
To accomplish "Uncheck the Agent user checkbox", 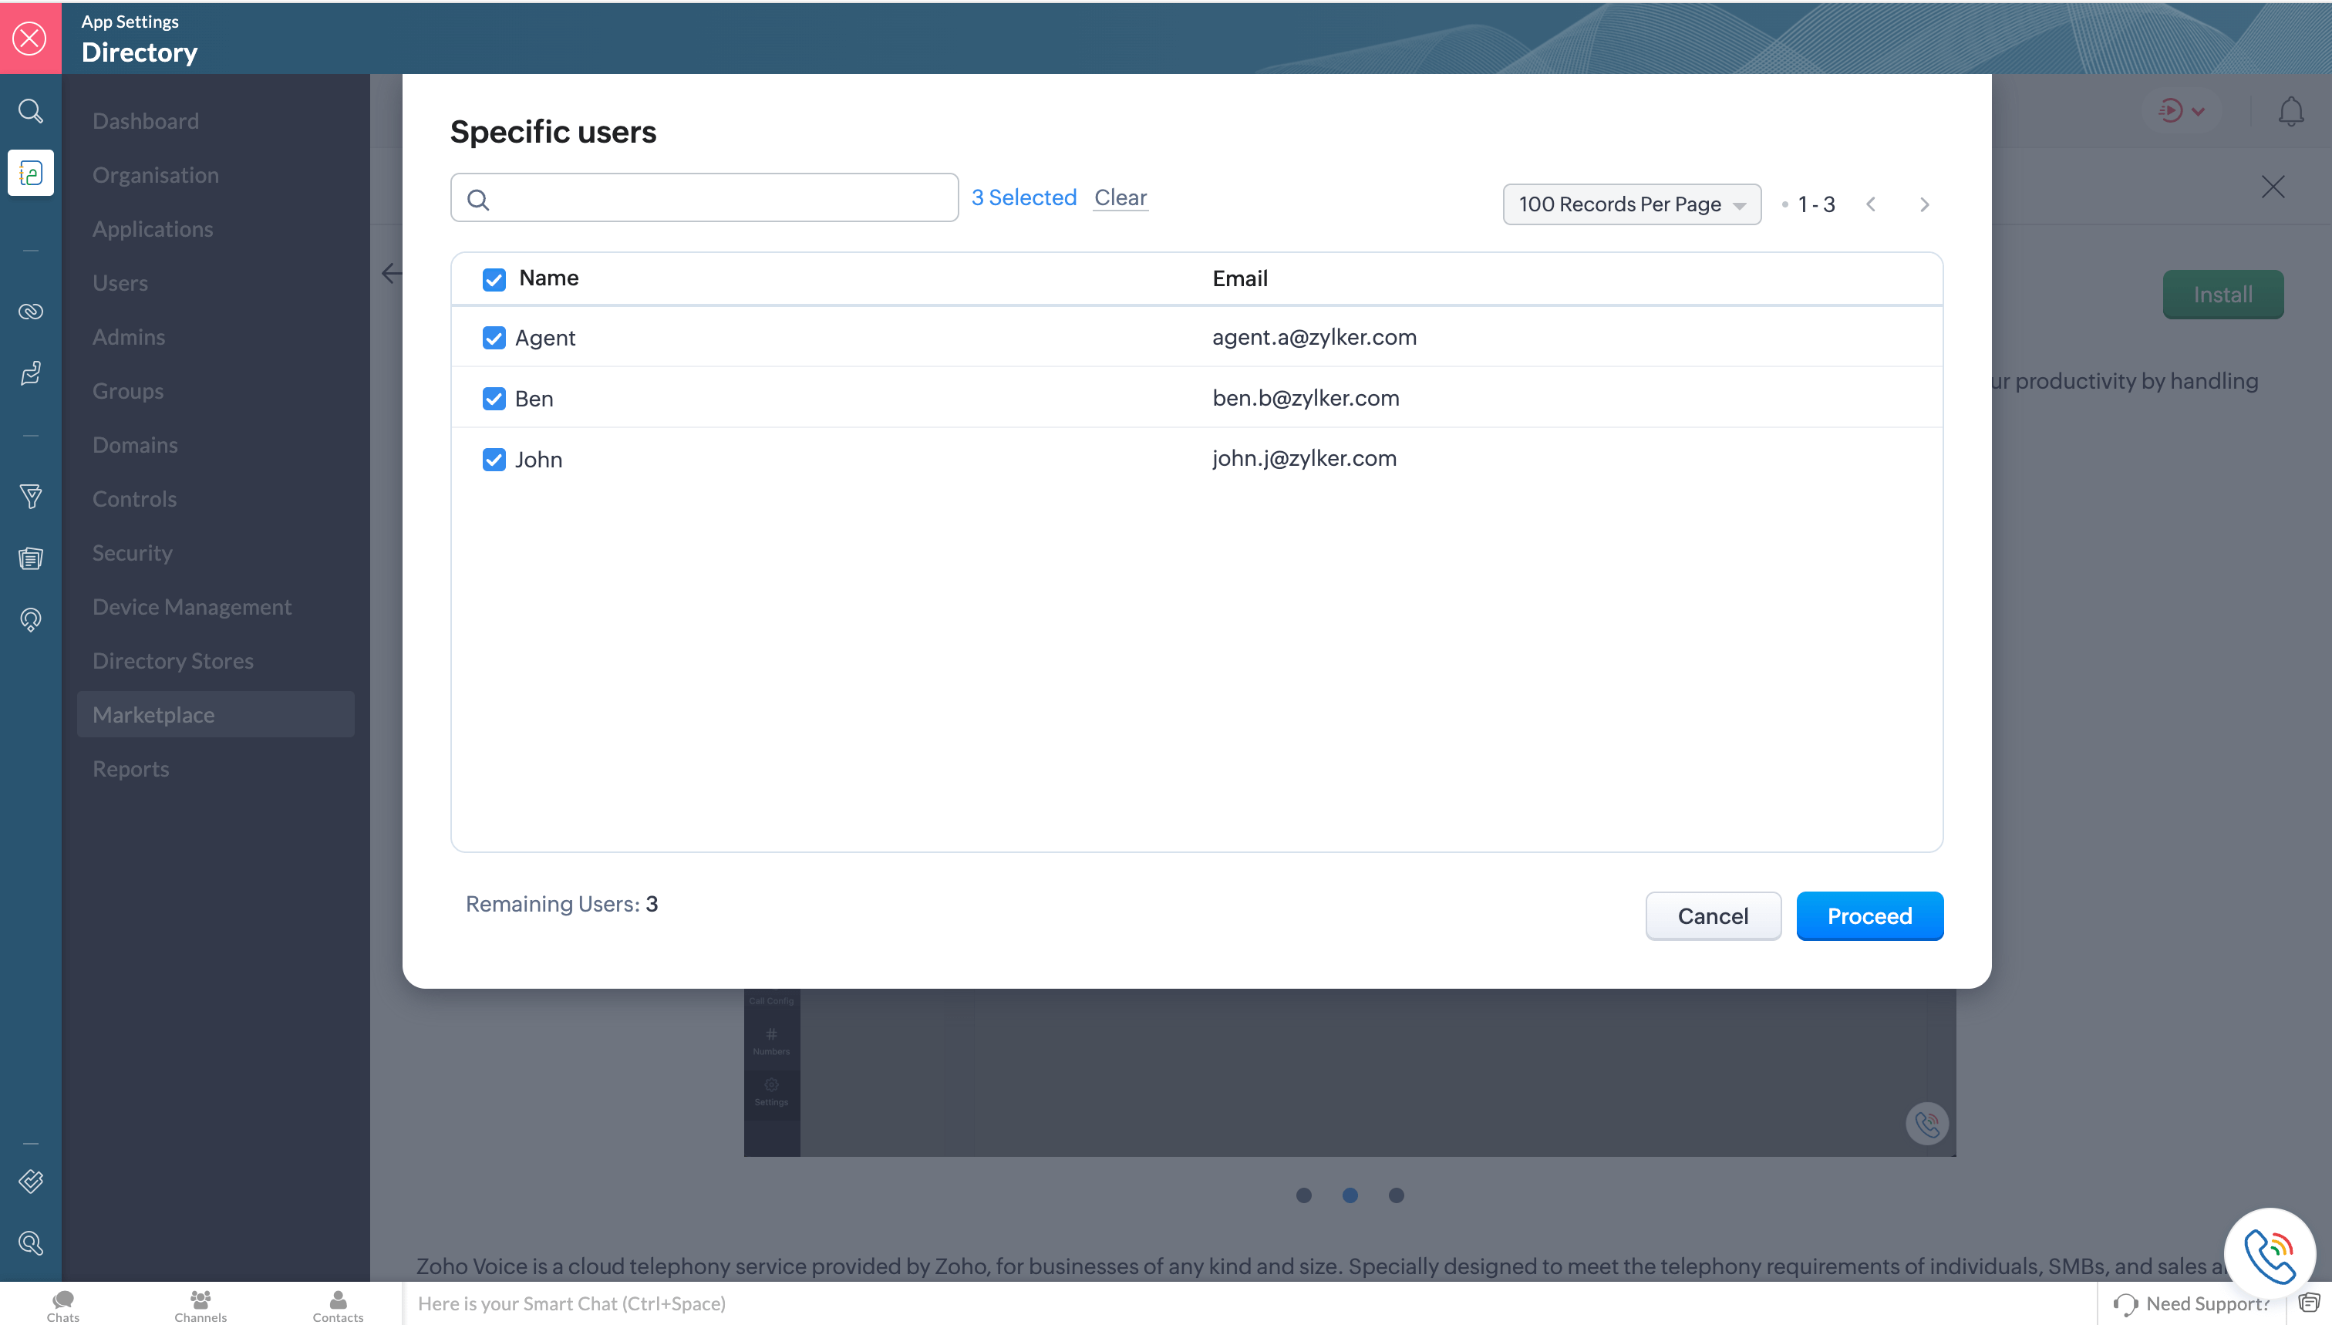I will (493, 338).
